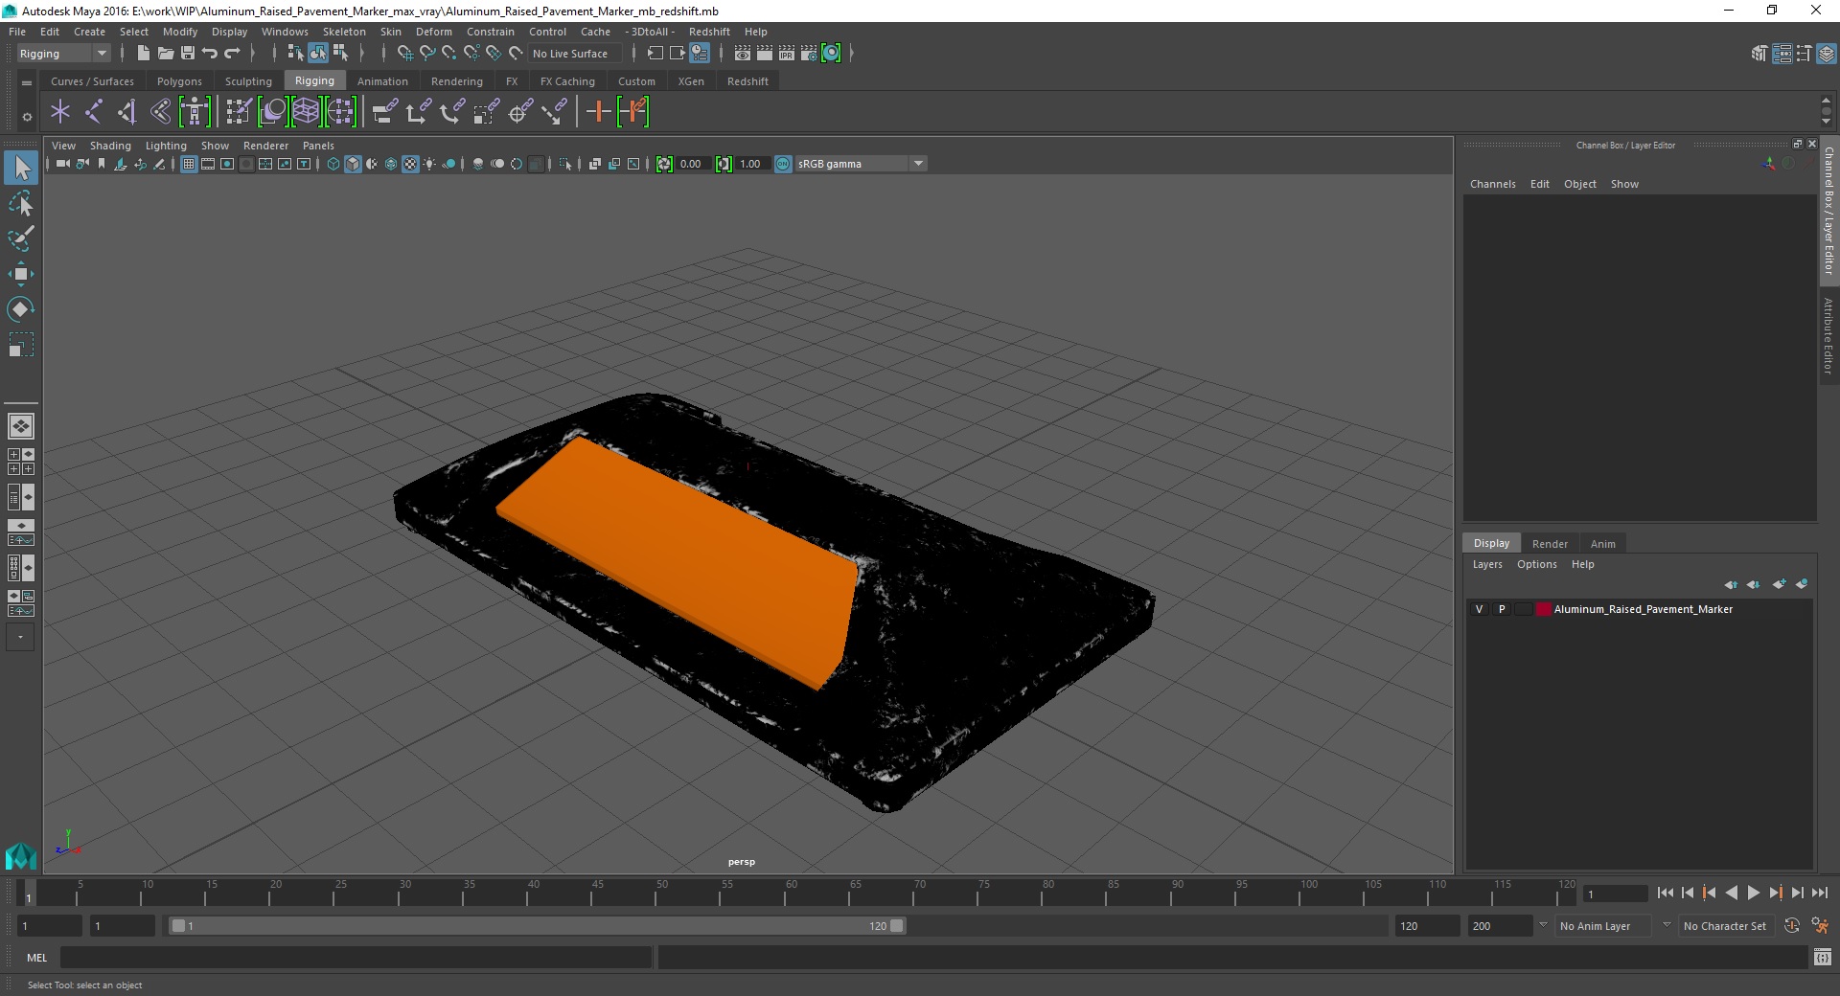Open the Deform menu
Viewport: 1840px width, 996px height.
[x=433, y=32]
